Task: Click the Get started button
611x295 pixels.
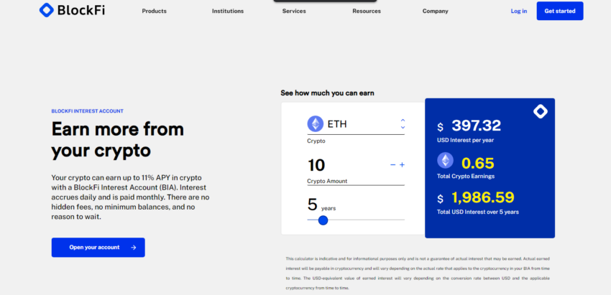Action: pos(560,11)
